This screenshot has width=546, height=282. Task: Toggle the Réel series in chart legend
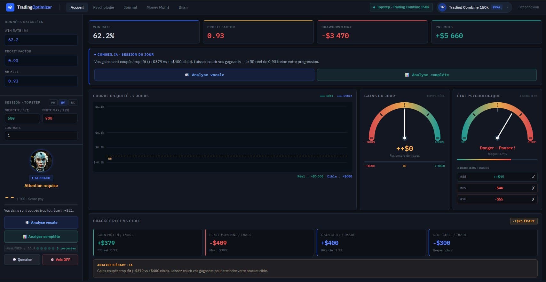(327, 96)
